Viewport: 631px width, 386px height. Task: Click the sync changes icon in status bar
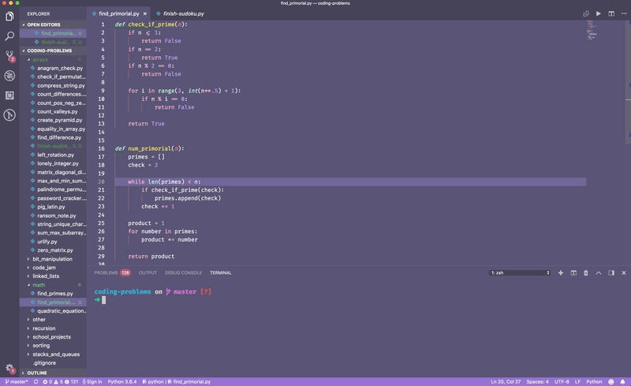(x=35, y=381)
